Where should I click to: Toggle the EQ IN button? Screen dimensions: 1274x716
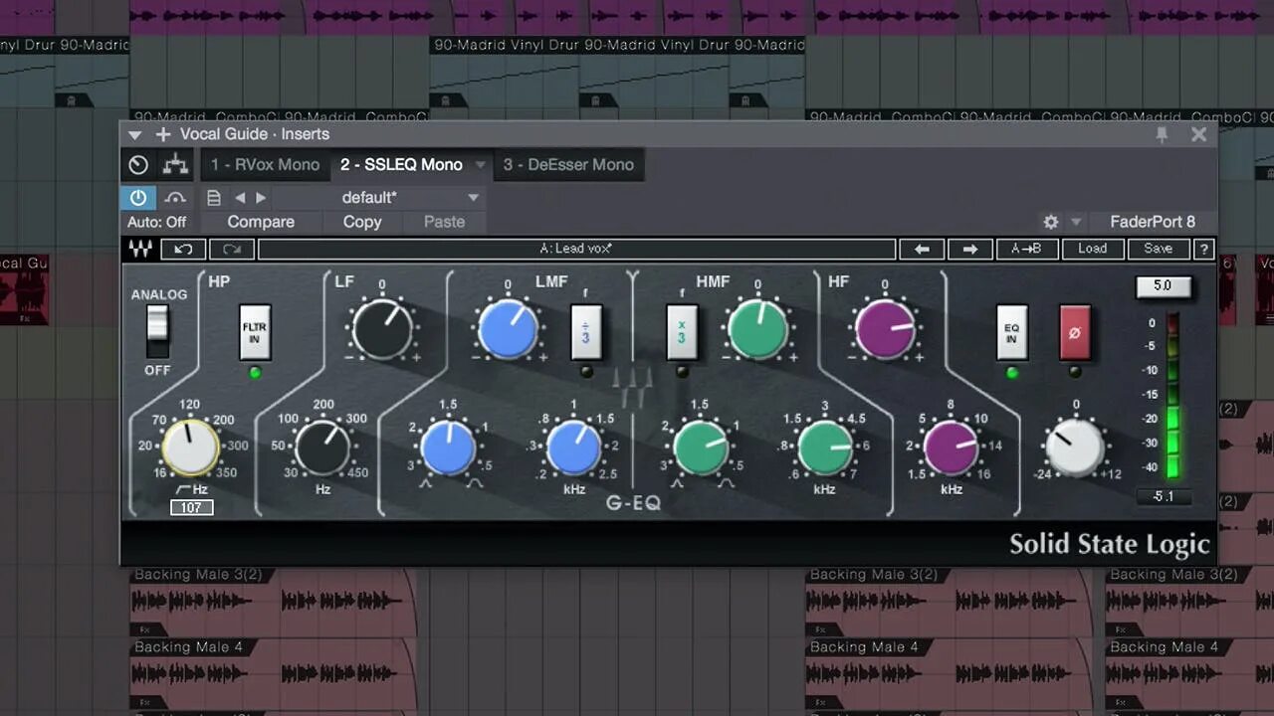[x=1012, y=332]
